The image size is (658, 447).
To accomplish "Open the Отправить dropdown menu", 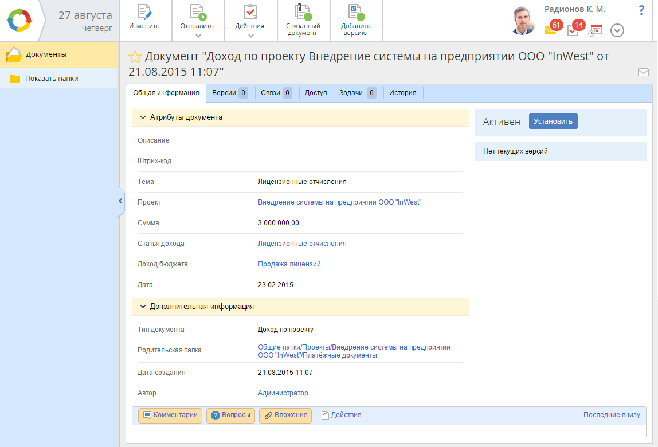I will point(197,36).
